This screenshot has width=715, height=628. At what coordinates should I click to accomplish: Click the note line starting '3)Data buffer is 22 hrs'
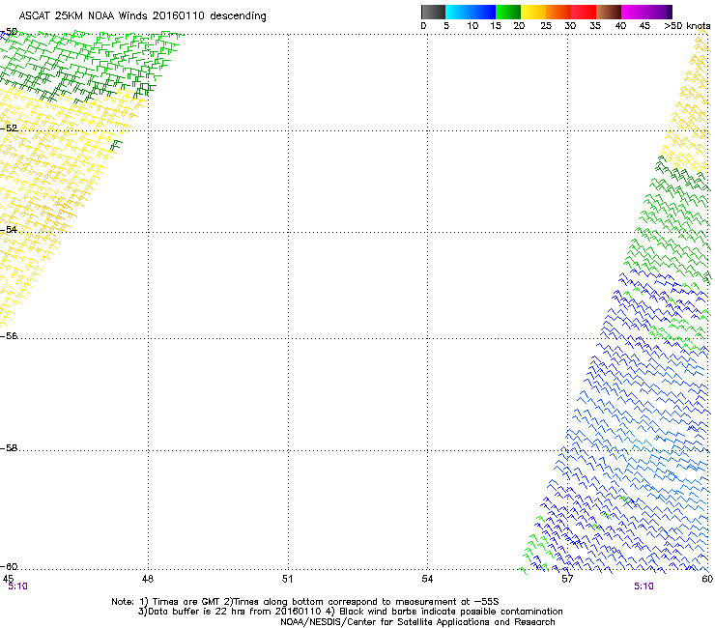click(350, 612)
